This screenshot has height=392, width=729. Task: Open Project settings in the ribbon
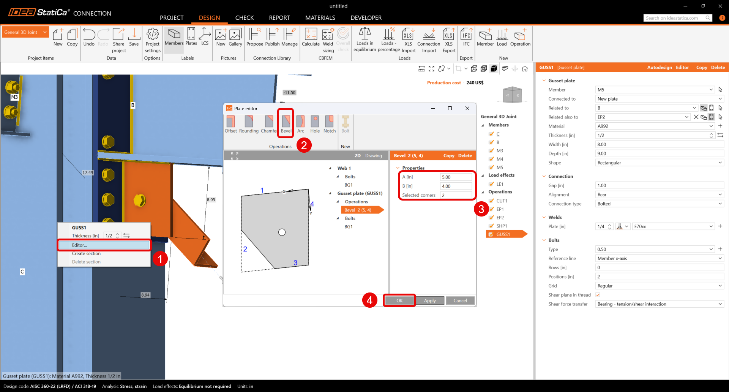(153, 40)
